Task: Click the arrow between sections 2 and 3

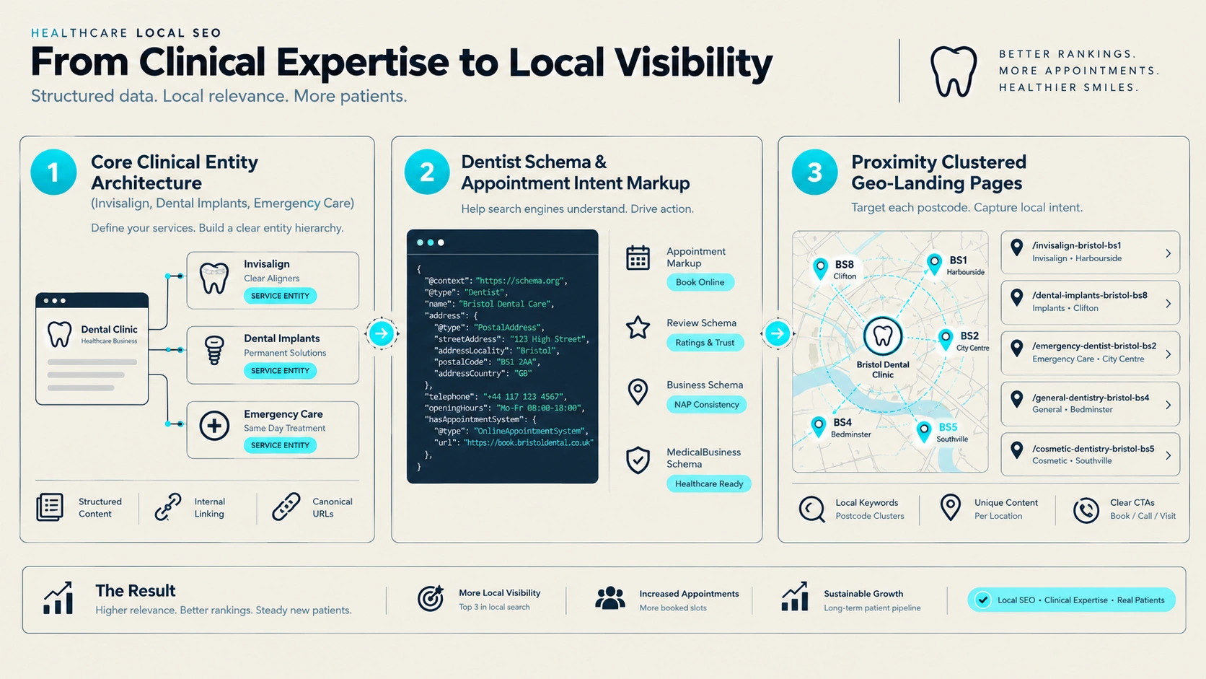Action: point(777,333)
